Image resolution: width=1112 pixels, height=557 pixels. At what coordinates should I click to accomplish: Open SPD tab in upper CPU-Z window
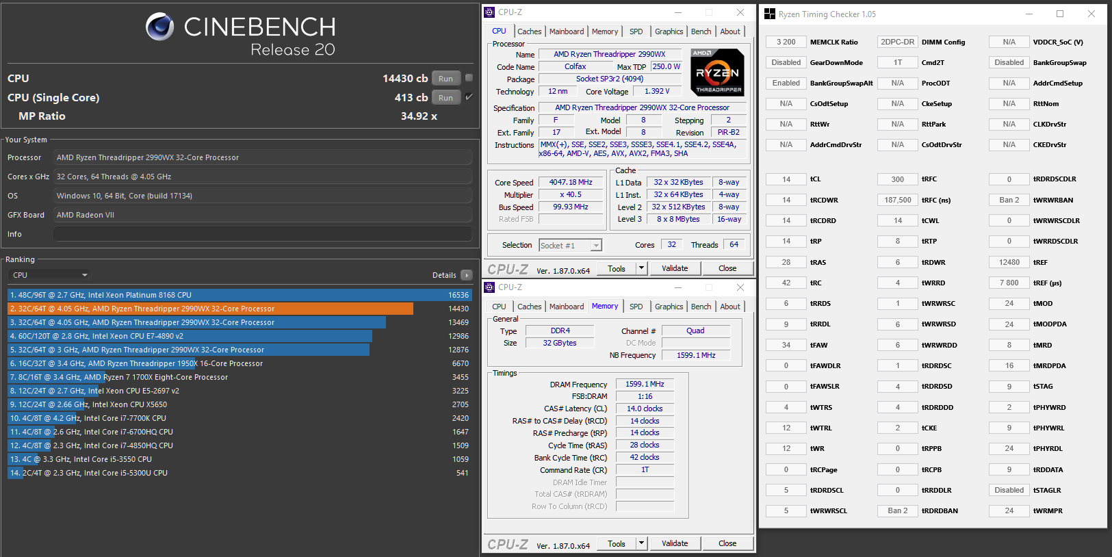636,31
